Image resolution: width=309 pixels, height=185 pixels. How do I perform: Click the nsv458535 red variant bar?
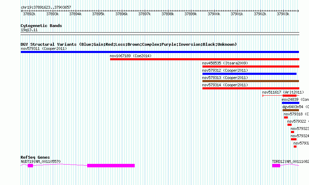251,67
